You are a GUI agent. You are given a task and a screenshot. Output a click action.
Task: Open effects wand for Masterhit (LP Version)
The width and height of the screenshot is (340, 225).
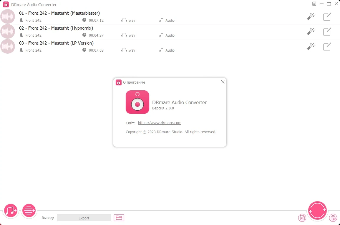pos(311,46)
